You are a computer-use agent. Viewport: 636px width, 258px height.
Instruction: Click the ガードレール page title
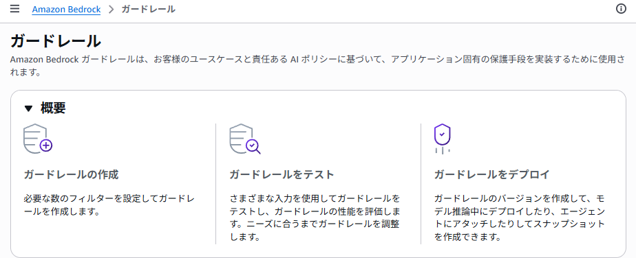[55, 42]
